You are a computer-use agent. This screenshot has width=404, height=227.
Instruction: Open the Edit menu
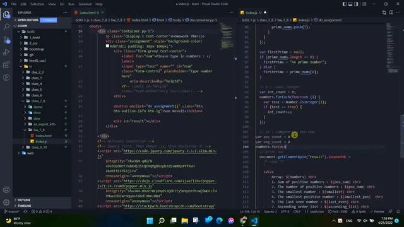(23, 4)
